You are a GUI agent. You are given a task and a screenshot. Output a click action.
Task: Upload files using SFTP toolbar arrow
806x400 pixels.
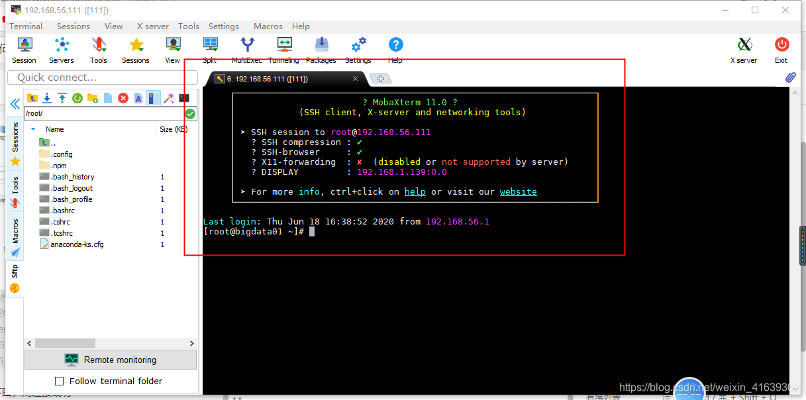coord(62,98)
